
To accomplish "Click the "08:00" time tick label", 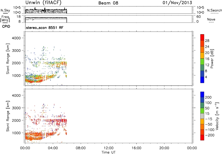I will point(80,148).
